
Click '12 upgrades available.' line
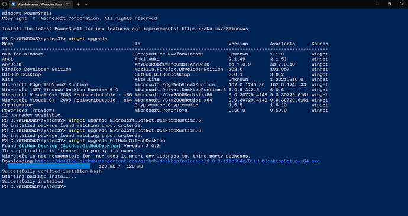point(33,115)
